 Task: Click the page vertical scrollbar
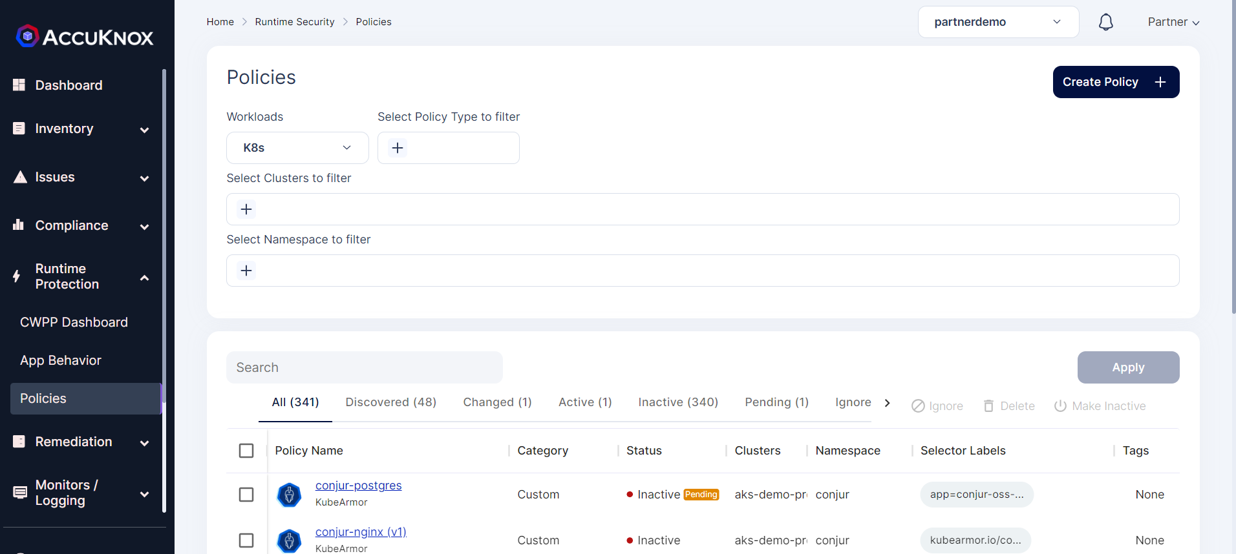coord(1233,157)
